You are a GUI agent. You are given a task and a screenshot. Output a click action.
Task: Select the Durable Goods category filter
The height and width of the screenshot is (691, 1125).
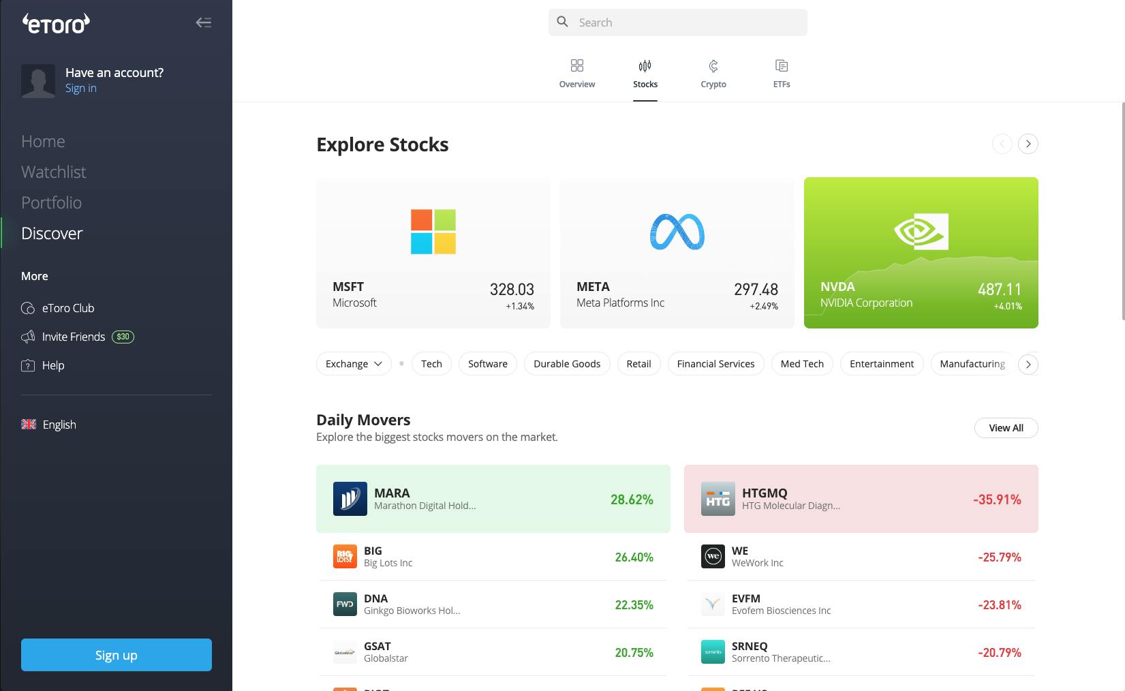tap(567, 364)
